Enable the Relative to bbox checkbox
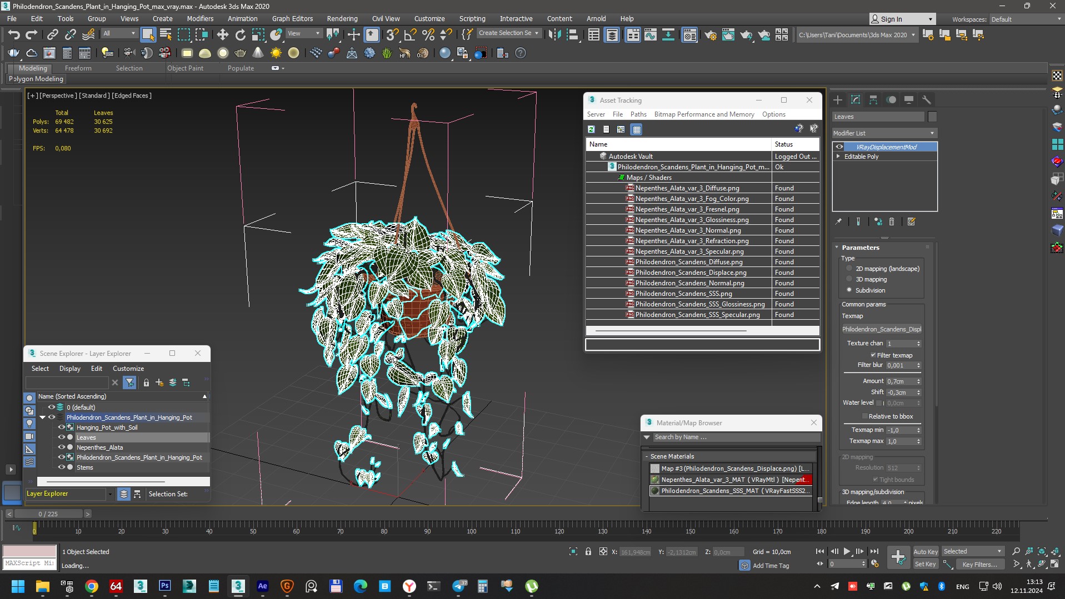This screenshot has height=599, width=1065. pyautogui.click(x=864, y=416)
